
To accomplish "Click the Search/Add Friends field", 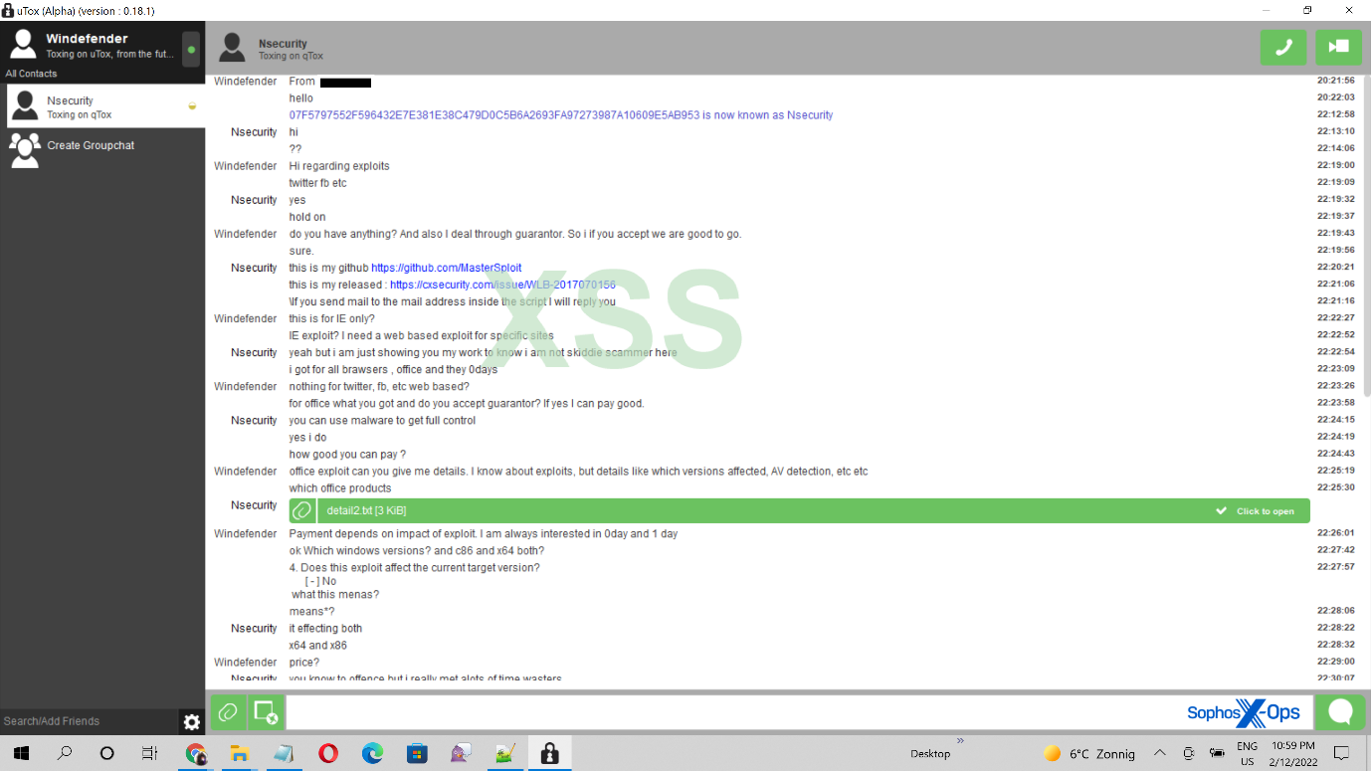I will coord(85,721).
